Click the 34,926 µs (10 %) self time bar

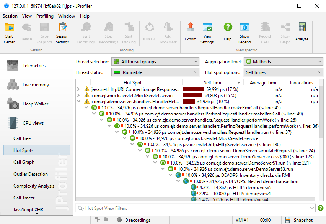click(x=189, y=102)
